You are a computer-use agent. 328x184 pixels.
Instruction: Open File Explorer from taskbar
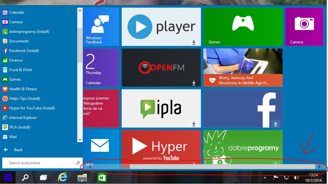coord(82,178)
